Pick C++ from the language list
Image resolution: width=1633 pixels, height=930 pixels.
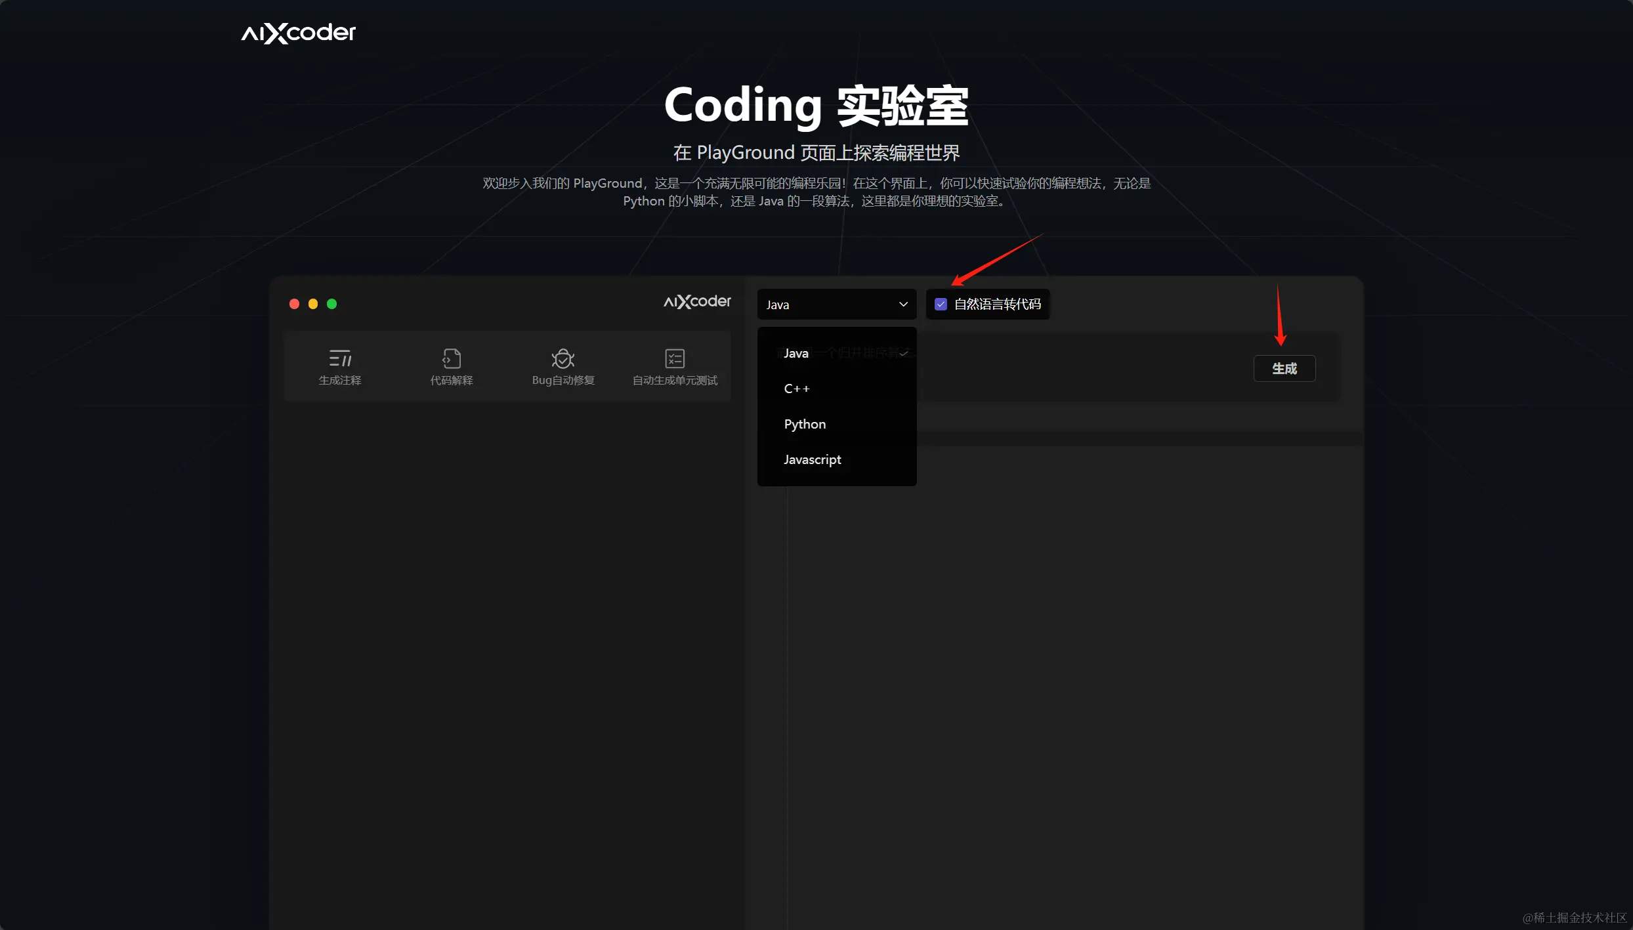(x=837, y=389)
